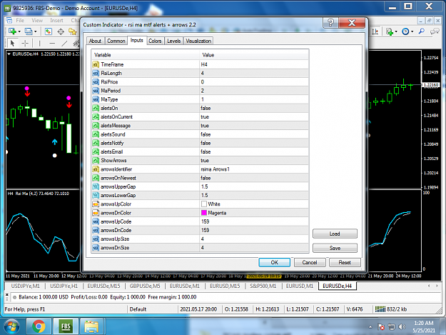The image size is (446, 335).
Task: Expand the Indicators list dropdown arrow
Action: [396, 31]
